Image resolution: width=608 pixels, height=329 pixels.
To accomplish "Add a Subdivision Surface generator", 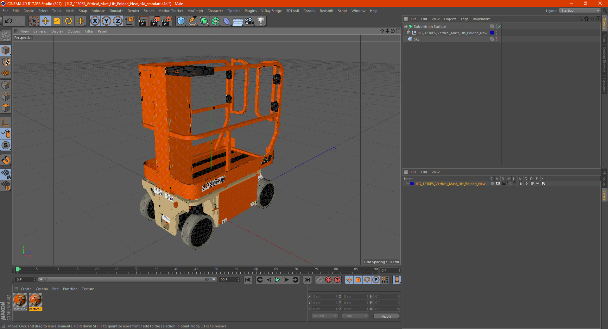I will pyautogui.click(x=204, y=21).
